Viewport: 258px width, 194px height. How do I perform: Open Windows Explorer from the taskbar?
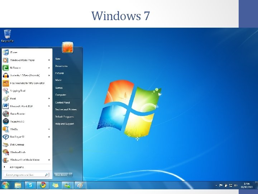coord(18,185)
